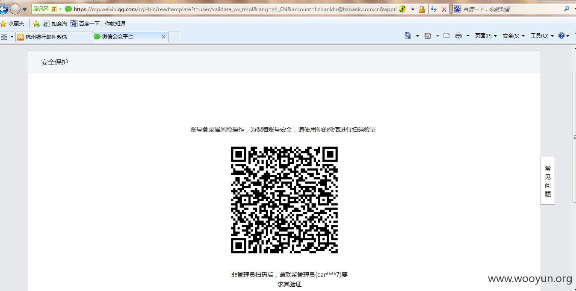Click the padlock security icon
Viewport: 576px width, 291px height.
422,9
